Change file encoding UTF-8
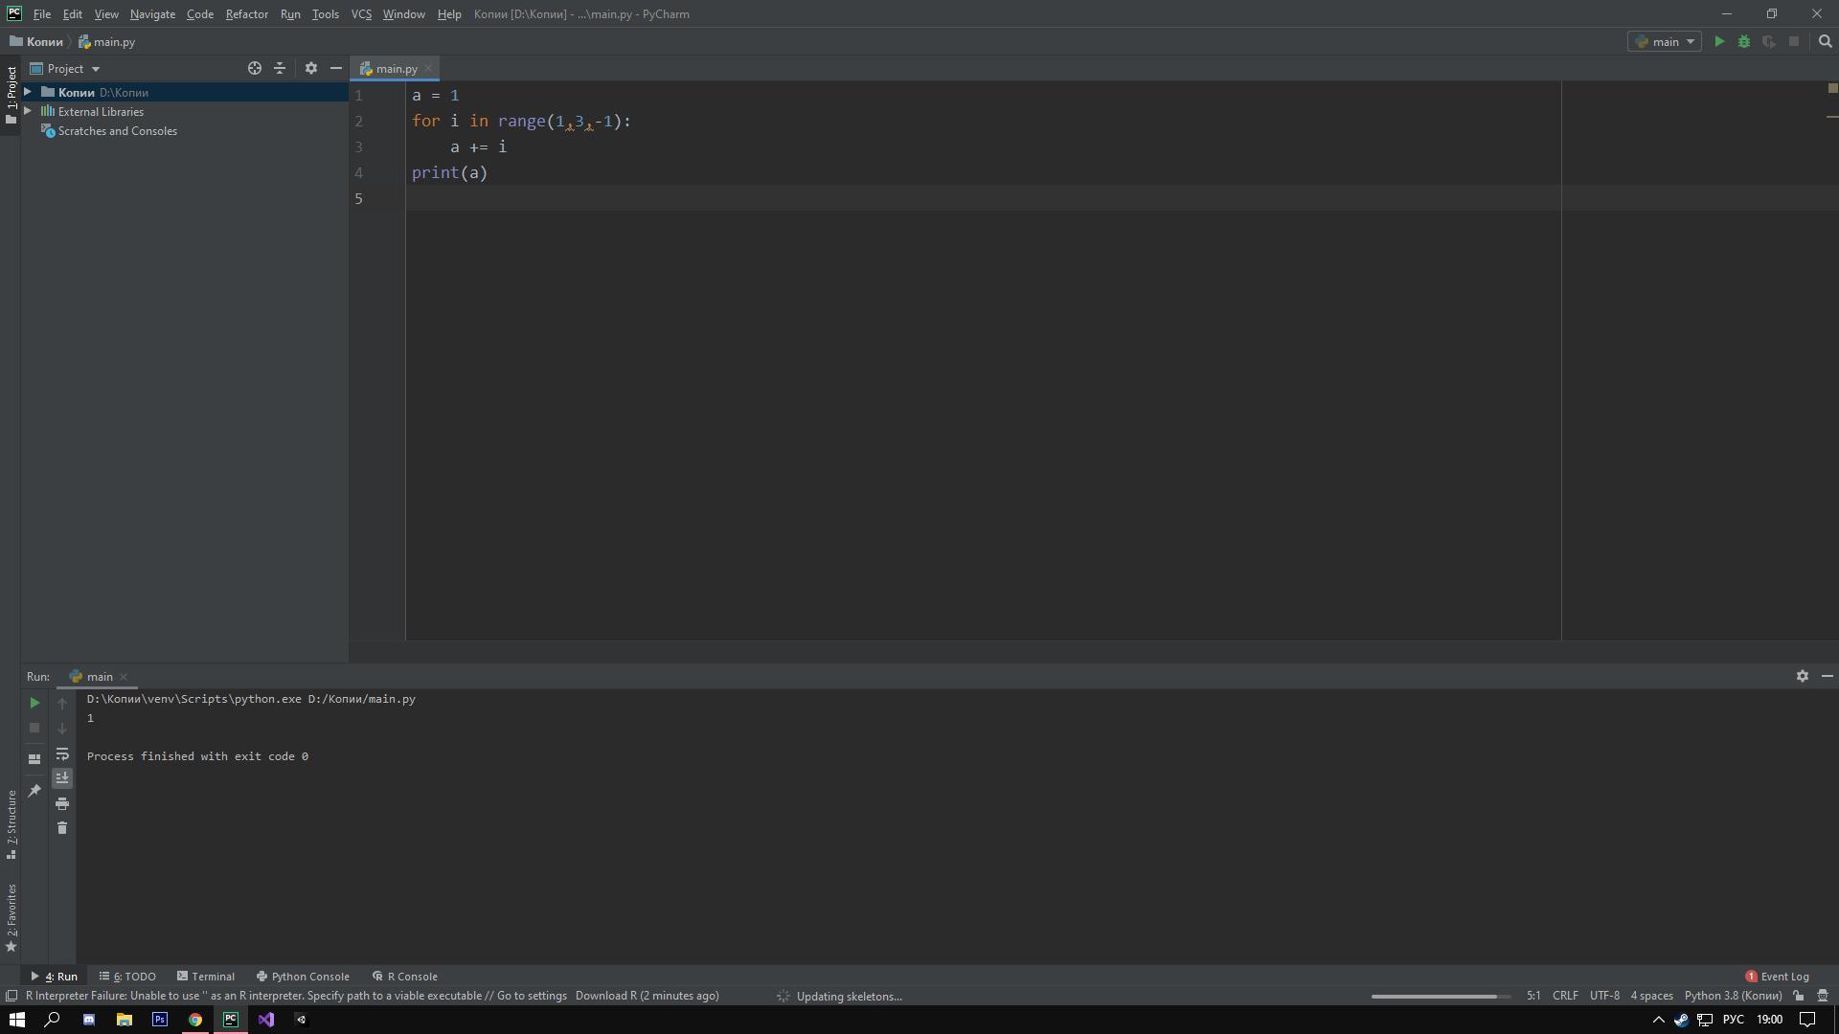Viewport: 1839px width, 1034px height. (x=1604, y=996)
